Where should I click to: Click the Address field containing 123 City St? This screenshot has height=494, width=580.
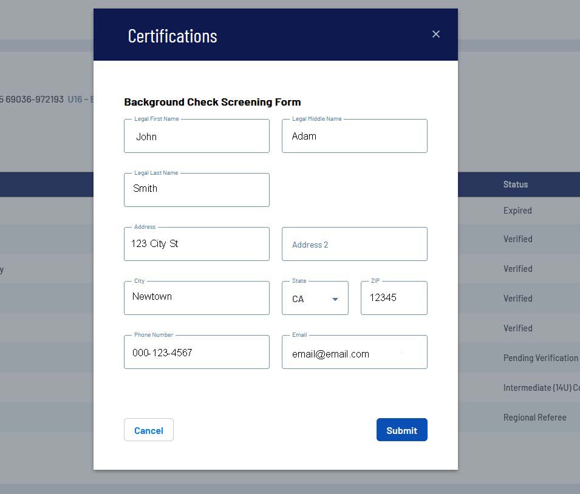pos(196,244)
